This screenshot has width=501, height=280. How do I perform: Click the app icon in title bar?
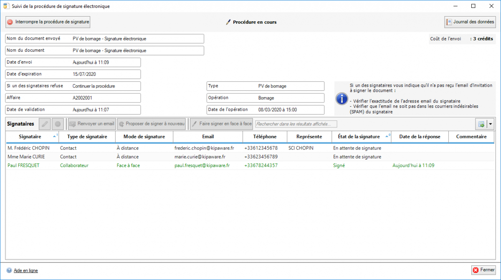[x=6, y=6]
